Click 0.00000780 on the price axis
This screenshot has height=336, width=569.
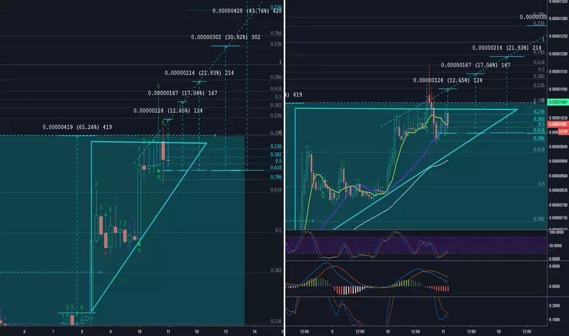559,205
